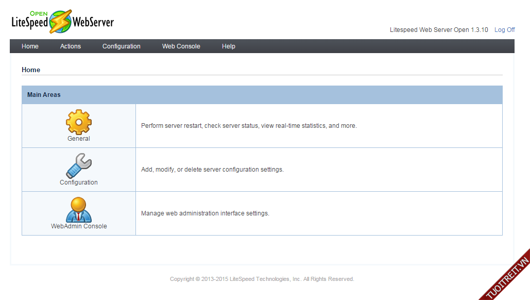Click the Litespeed Web Server Open version text
This screenshot has height=300, width=530.
click(x=439, y=30)
